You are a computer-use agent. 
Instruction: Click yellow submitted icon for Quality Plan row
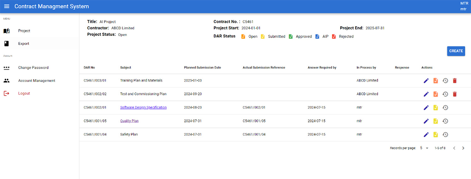[436, 121]
